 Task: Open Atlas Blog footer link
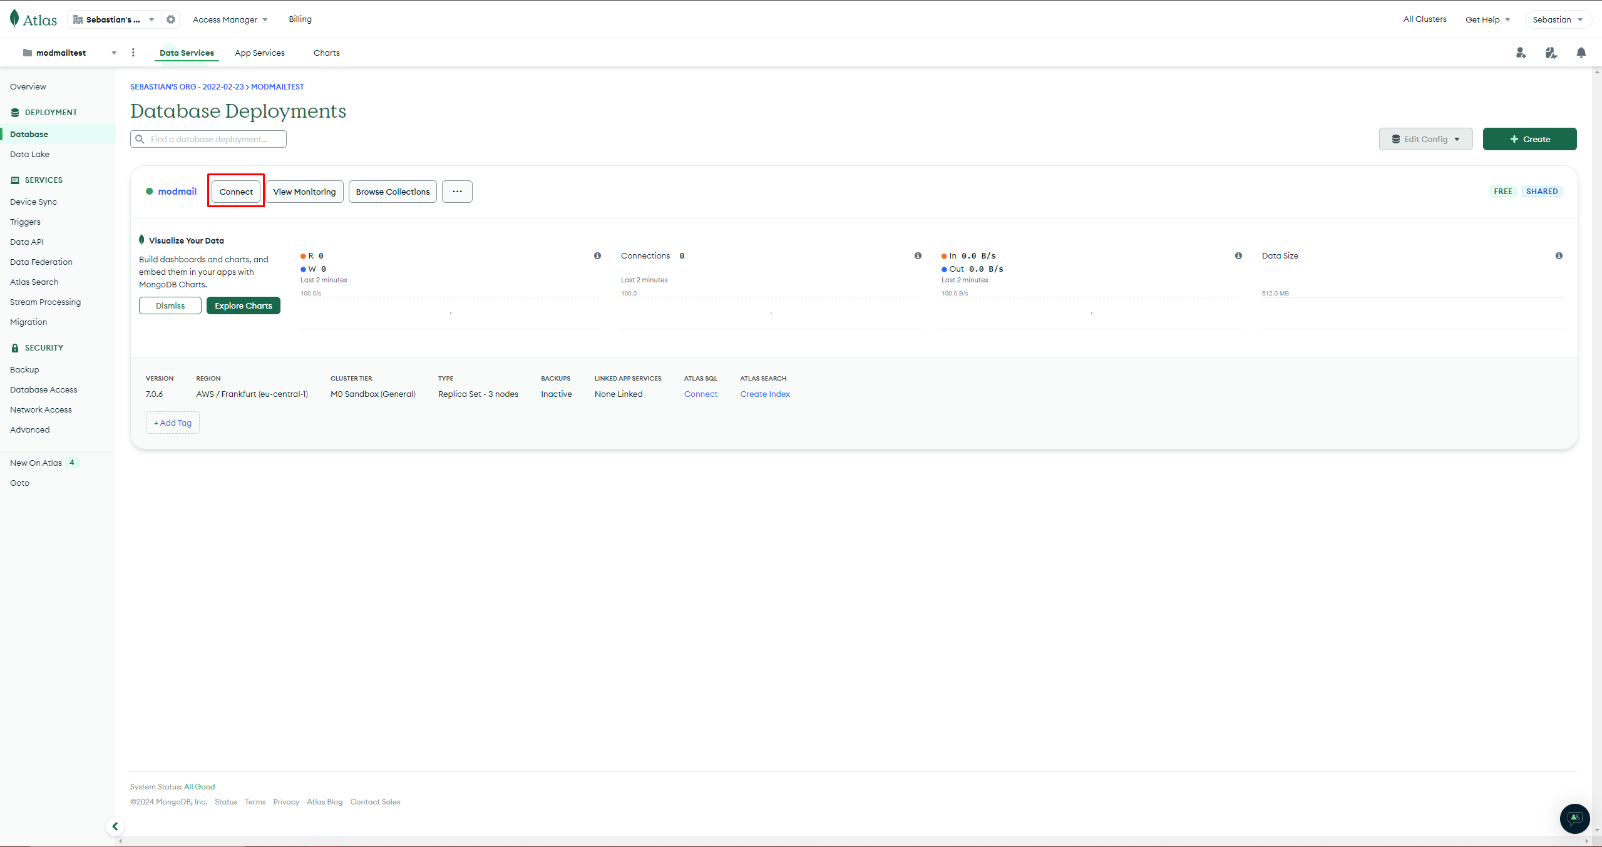coord(324,802)
